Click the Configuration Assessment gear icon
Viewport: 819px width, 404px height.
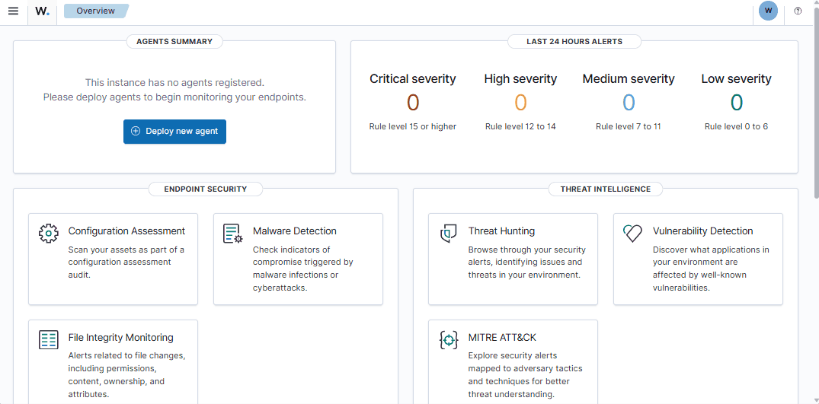coord(49,234)
